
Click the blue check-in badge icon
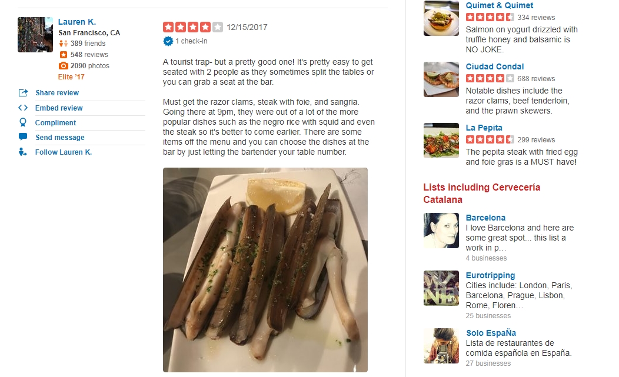(168, 41)
